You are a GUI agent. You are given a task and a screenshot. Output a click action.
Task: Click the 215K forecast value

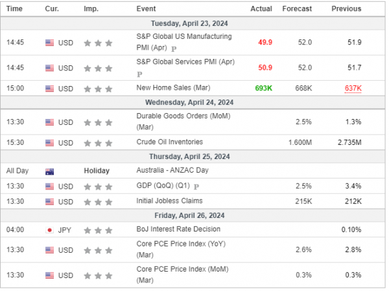pos(303,201)
